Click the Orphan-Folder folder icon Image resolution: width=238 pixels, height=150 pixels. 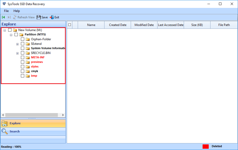point(28,39)
